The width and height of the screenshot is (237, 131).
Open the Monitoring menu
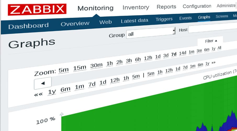coord(95,8)
